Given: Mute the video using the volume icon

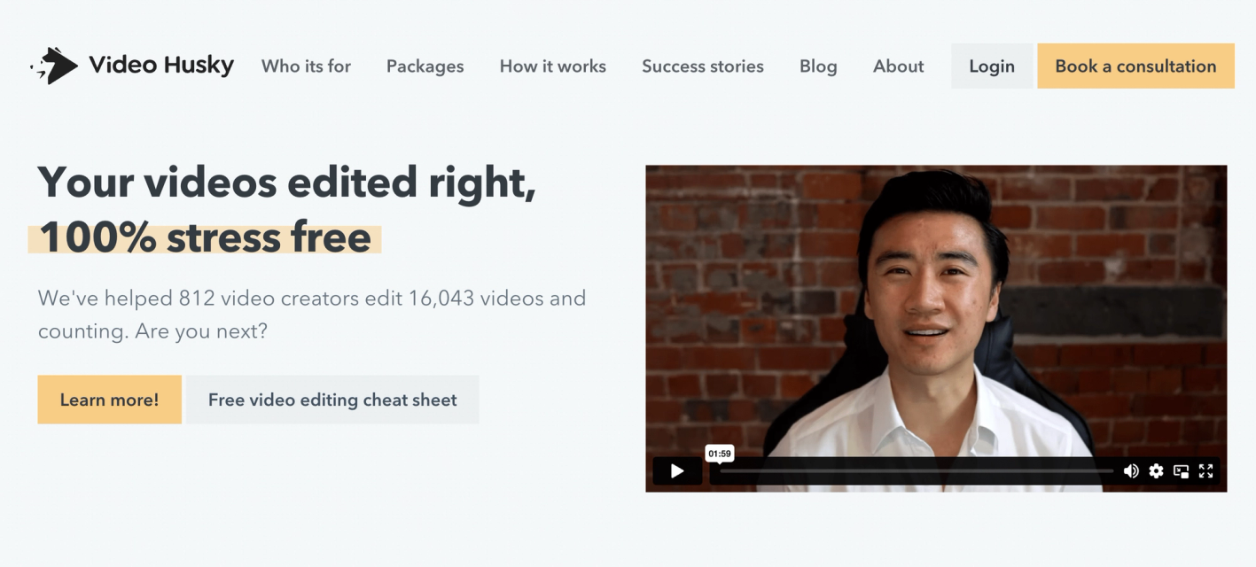Looking at the screenshot, I should [x=1131, y=471].
